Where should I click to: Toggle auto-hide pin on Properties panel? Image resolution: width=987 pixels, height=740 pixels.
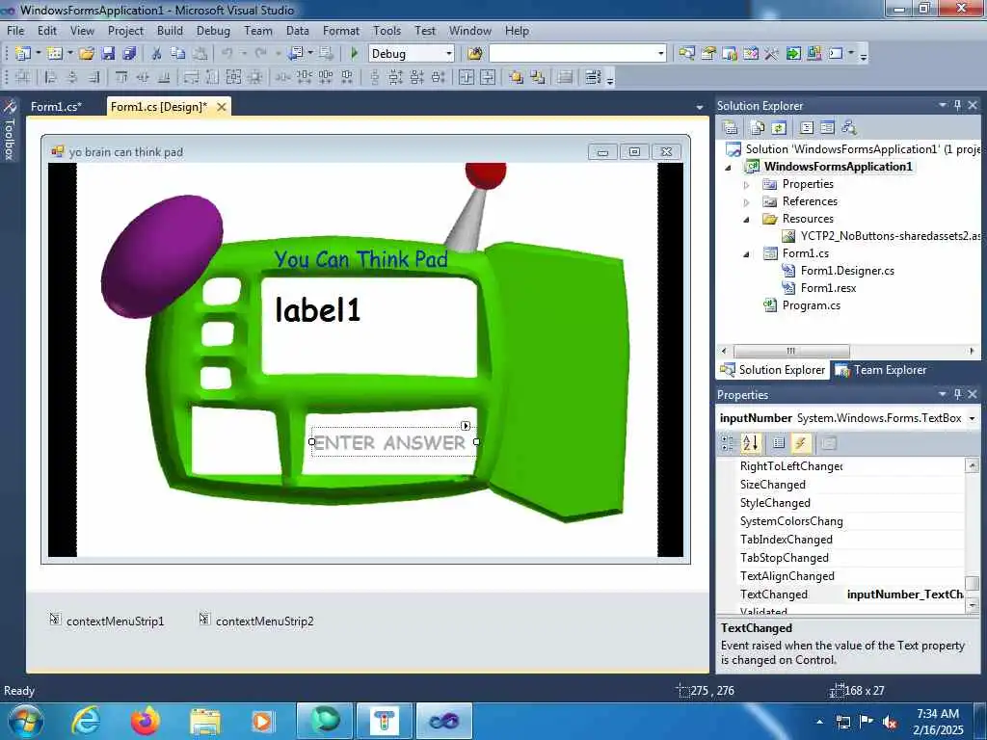[957, 394]
